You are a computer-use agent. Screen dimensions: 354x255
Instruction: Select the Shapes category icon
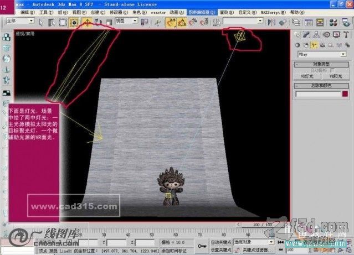[x=306, y=45]
